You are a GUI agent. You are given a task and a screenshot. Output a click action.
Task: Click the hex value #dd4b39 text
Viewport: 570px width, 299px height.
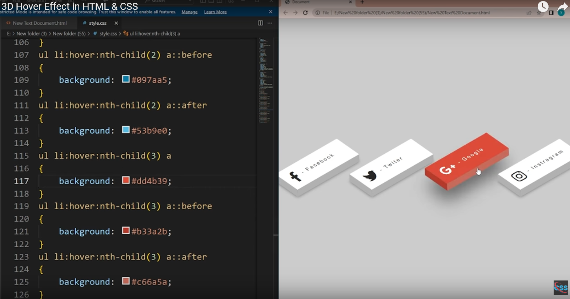click(x=149, y=181)
